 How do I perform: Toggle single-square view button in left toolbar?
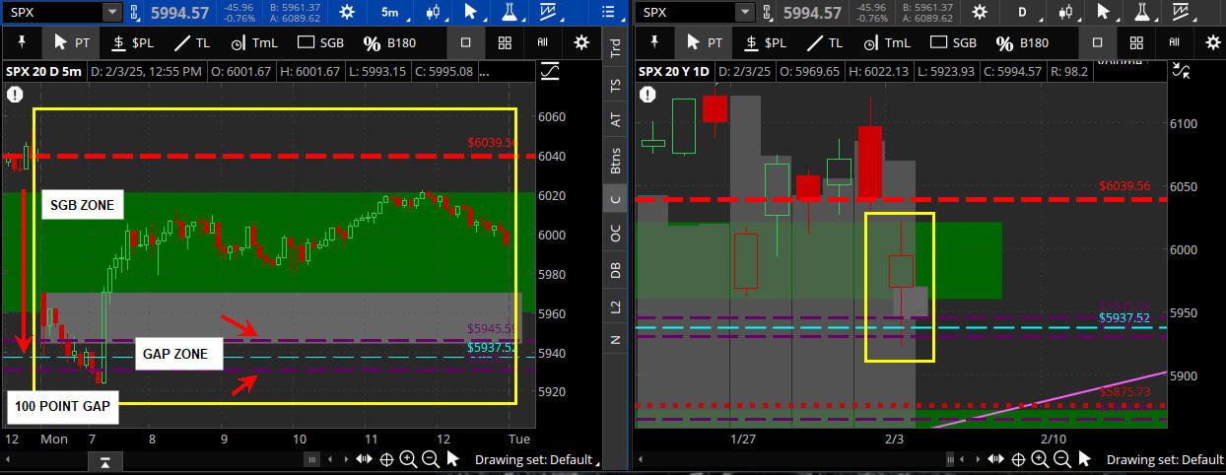(466, 43)
